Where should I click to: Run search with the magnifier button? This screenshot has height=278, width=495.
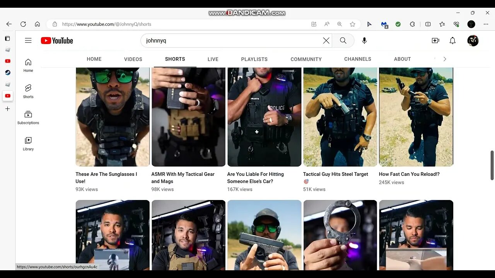click(343, 41)
